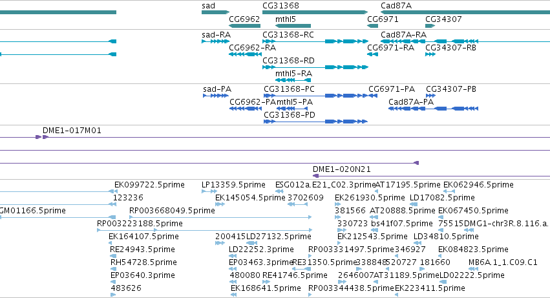Click the CG31368-RC transcript
Image resolution: width=550 pixels, height=298 pixels.
coord(315,41)
